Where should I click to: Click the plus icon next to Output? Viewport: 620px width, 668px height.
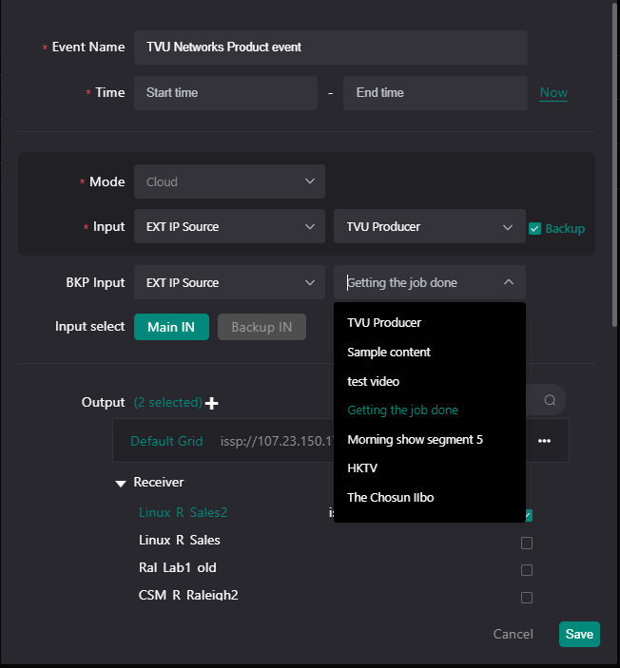pyautogui.click(x=211, y=403)
